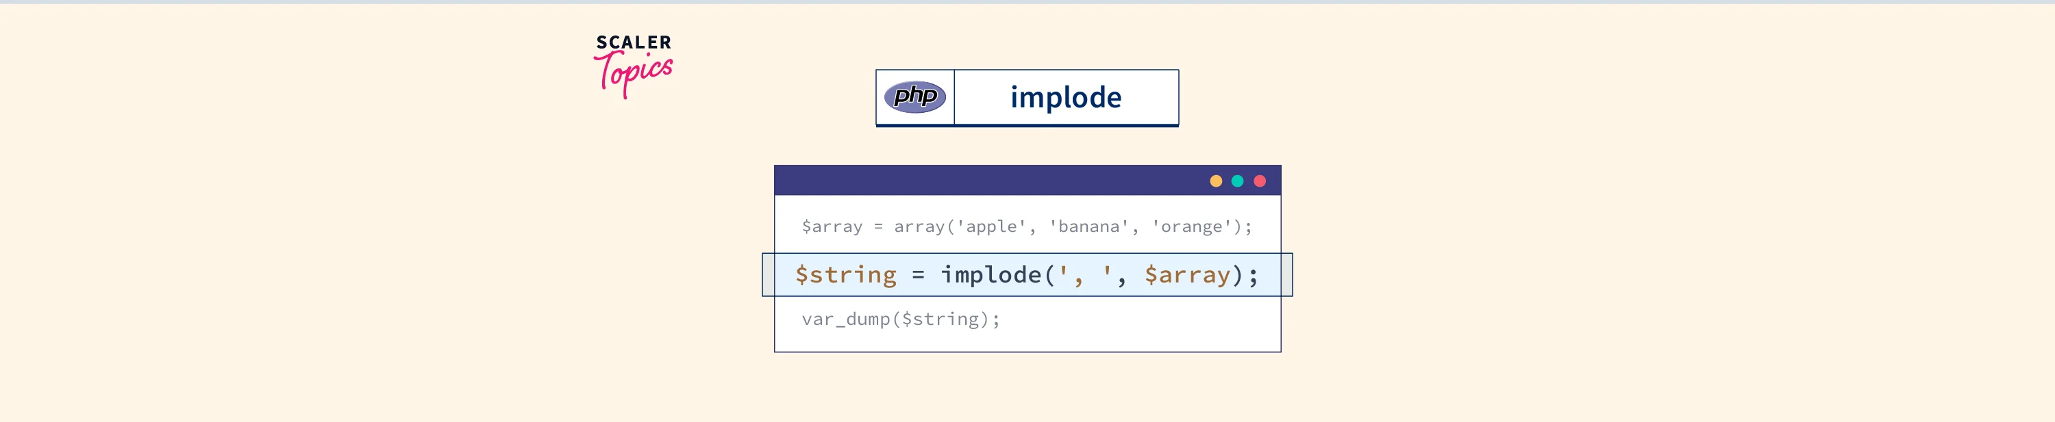The image size is (2055, 422).
Task: Click the "SCALER" wordmark text
Action: pyautogui.click(x=634, y=42)
